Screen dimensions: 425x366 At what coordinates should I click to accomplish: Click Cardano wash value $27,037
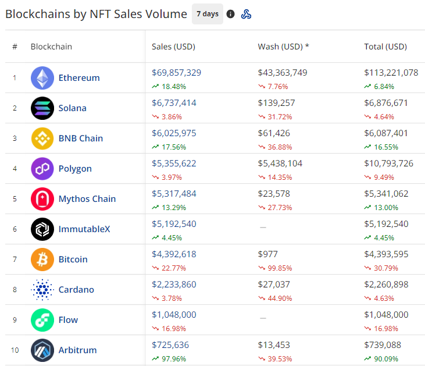point(274,285)
